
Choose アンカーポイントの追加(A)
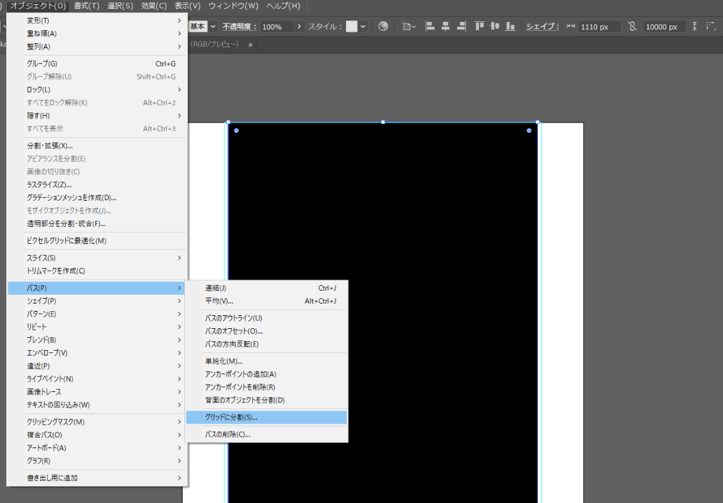tap(267, 374)
